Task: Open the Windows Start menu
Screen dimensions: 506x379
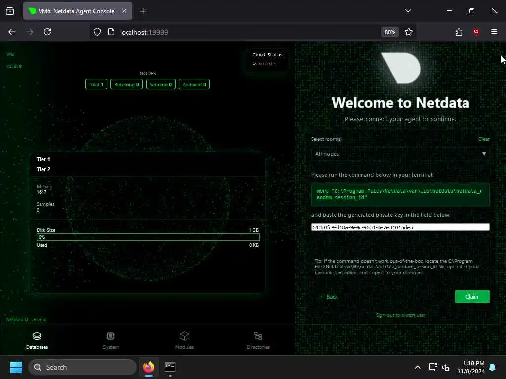Action: tap(16, 367)
